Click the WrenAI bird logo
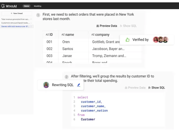The width and height of the screenshot is (179, 132). (3, 6)
